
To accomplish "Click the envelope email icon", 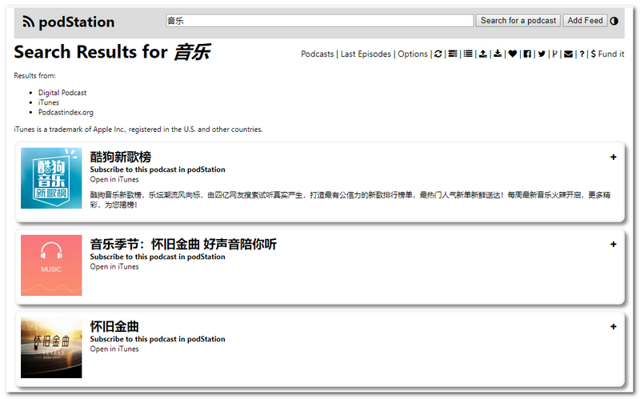I will point(568,54).
